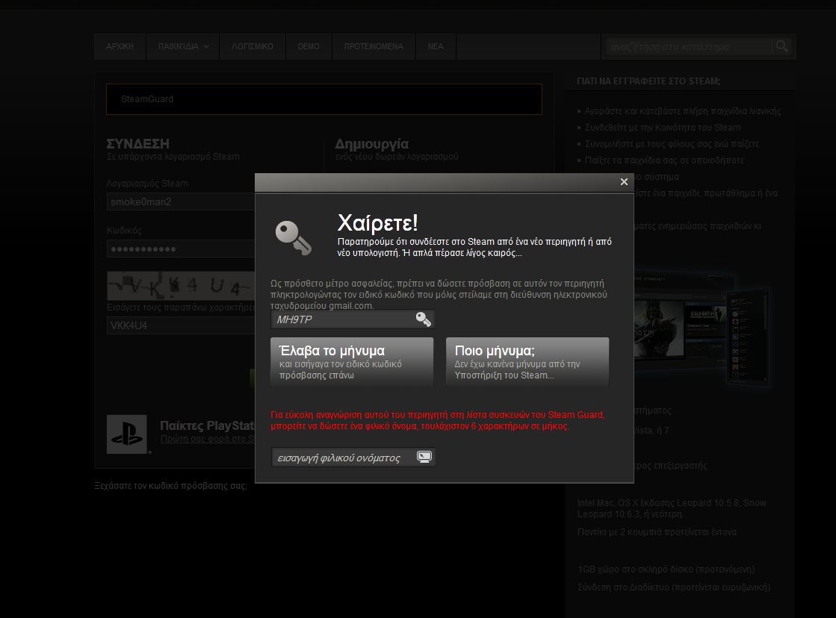Click the friendly name input field
The width and height of the screenshot is (836, 618).
click(x=353, y=457)
